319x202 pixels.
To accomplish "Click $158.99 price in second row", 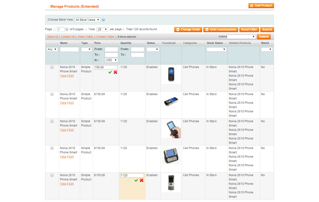I will point(99,94).
